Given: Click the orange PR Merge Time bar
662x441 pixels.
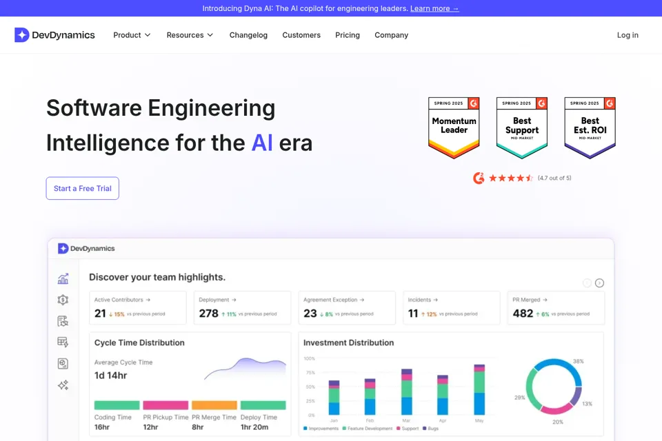Looking at the screenshot, I should 214,405.
